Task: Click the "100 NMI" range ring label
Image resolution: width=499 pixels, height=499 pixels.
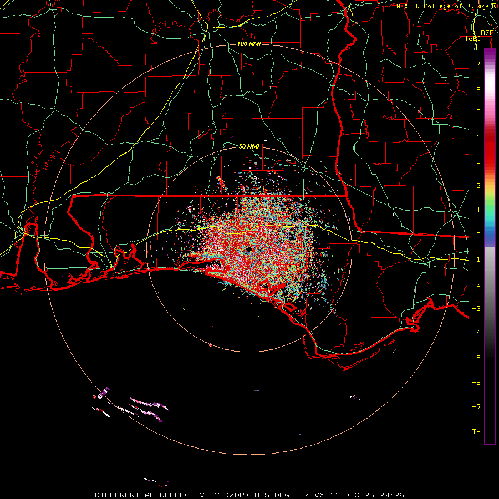Action: point(249,44)
